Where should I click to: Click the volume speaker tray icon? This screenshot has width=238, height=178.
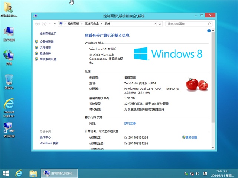click(199, 173)
